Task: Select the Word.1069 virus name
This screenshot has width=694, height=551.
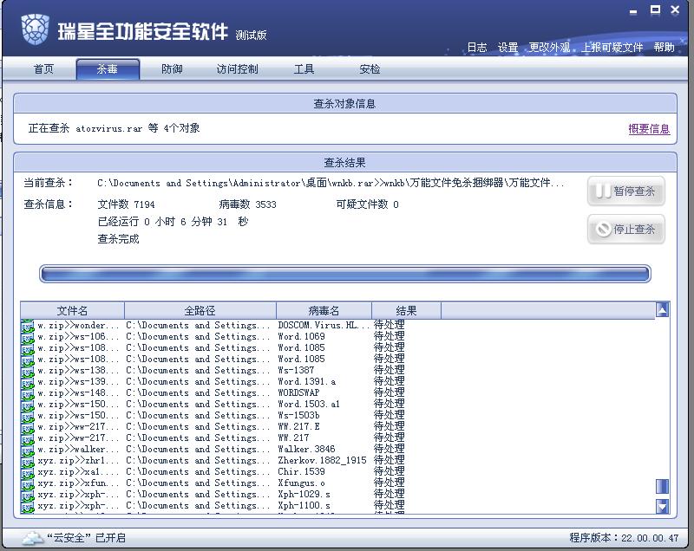Action: pos(301,336)
